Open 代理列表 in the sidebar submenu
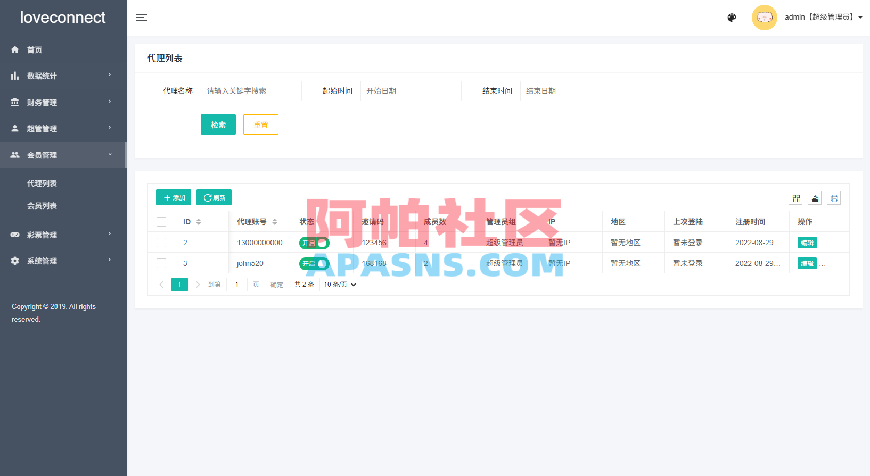Viewport: 870px width, 476px height. click(x=42, y=183)
